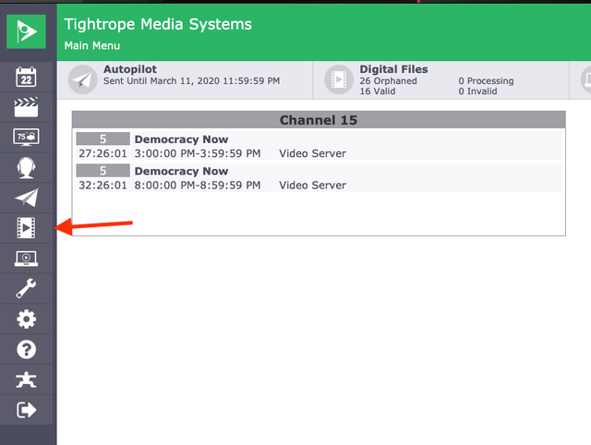Open the calendar schedule icon

coord(26,77)
